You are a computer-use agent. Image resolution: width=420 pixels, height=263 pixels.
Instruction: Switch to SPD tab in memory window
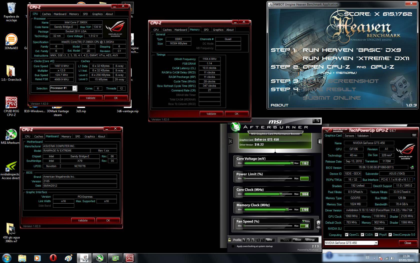[x=206, y=30]
